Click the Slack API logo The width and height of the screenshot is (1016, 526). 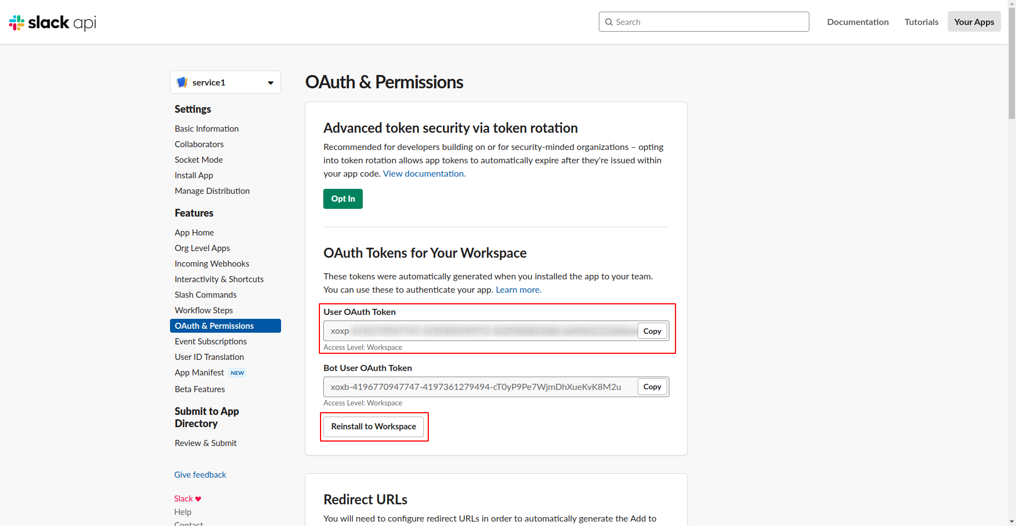coord(53,22)
